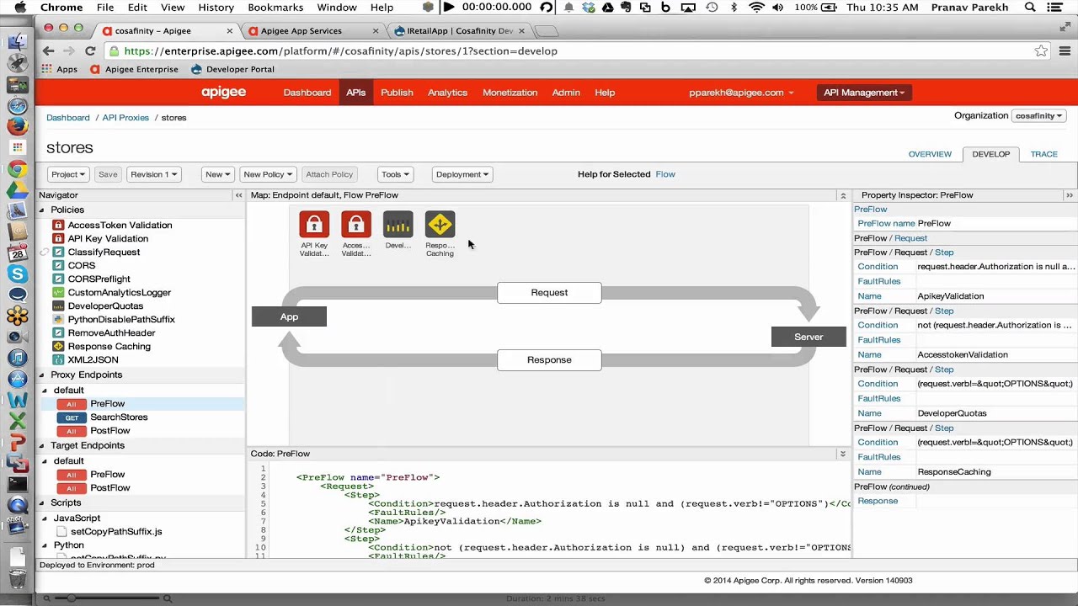The width and height of the screenshot is (1078, 606).
Task: Collapse the Target Endpoints tree section
Action: point(42,445)
